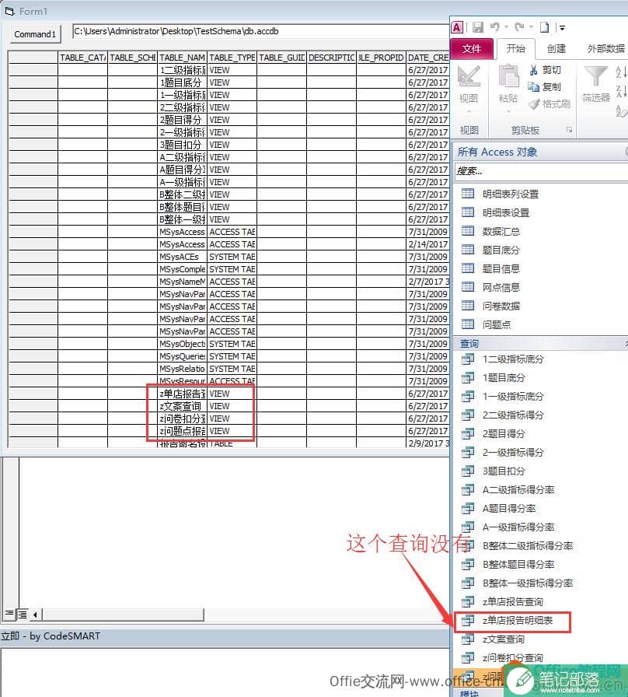Click the redo icon in Access toolbar
628x697 pixels.
(x=519, y=27)
